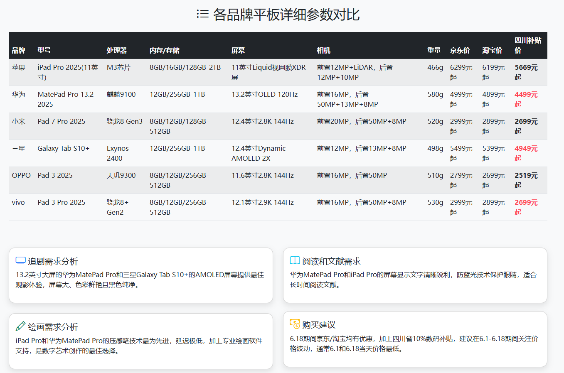Click the list icon beside the page title

click(203, 14)
